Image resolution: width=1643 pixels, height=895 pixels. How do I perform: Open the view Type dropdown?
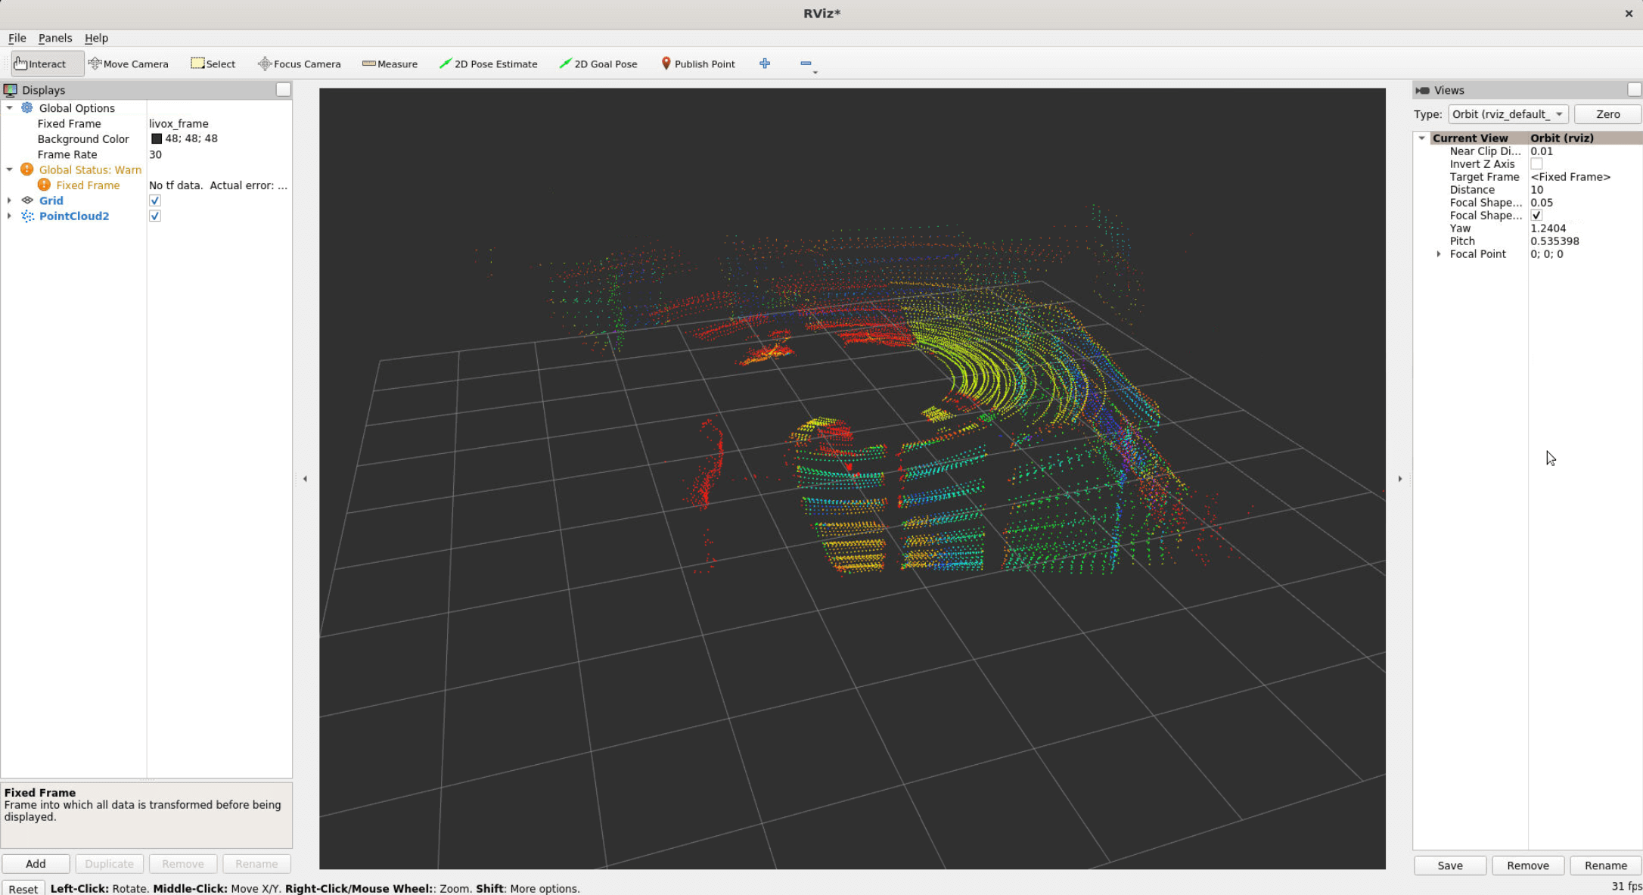tap(1508, 114)
